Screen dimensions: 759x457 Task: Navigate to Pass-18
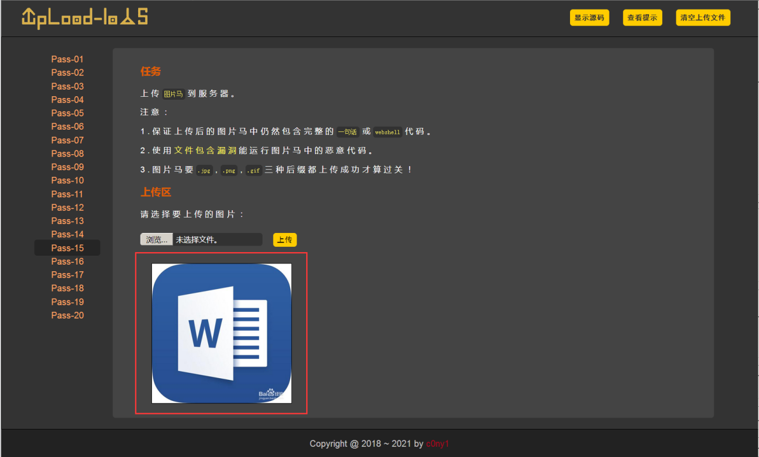pos(68,288)
